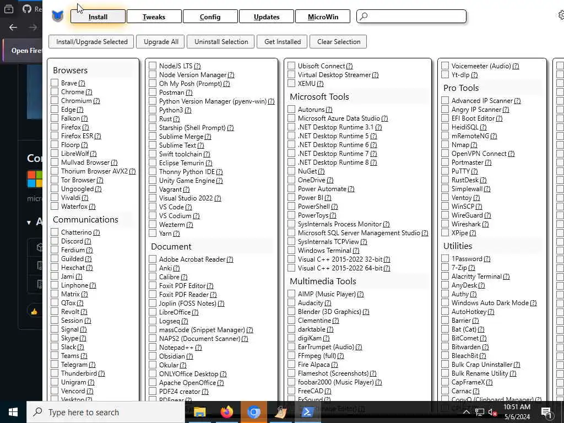Open info link (?) next to OneDrive
564x423 pixels.
click(x=330, y=180)
